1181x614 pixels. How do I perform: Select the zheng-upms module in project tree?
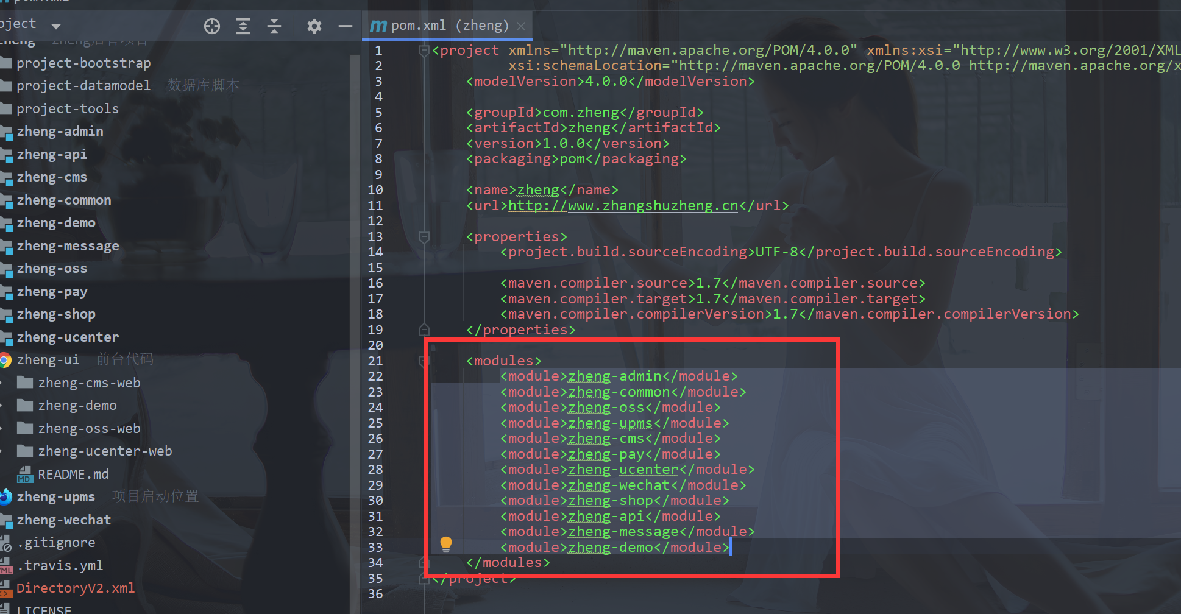point(55,497)
